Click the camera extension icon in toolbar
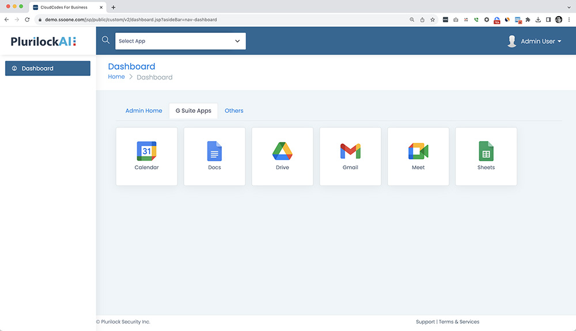 click(x=456, y=20)
